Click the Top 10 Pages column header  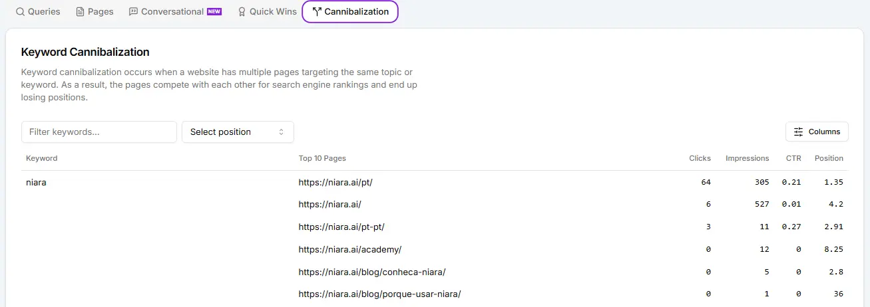click(322, 158)
